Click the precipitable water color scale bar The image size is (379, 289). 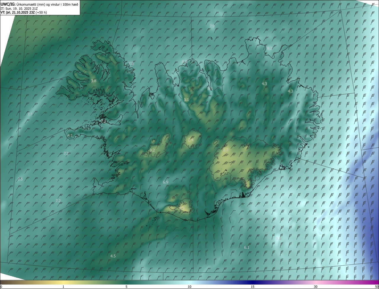189,282
